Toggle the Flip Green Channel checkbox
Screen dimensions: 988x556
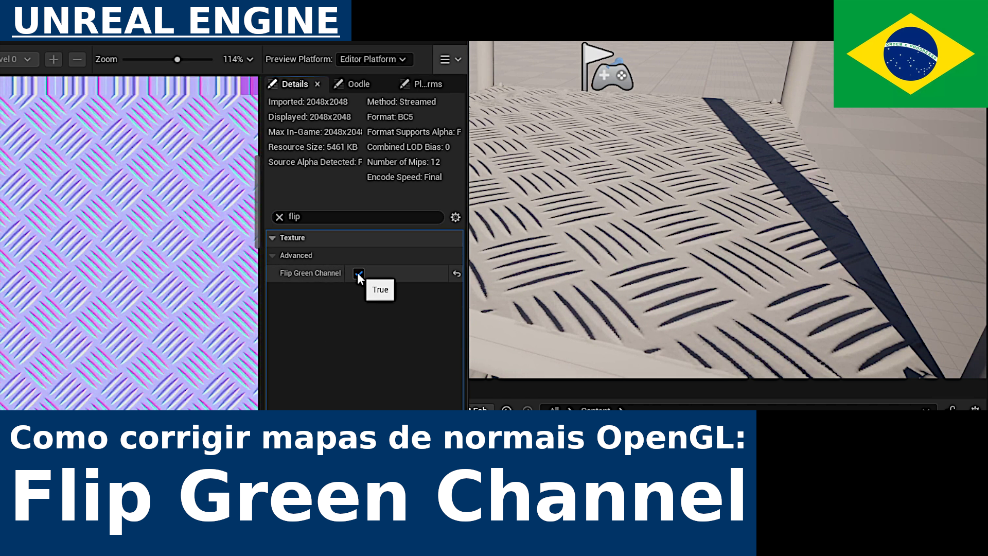tap(359, 273)
